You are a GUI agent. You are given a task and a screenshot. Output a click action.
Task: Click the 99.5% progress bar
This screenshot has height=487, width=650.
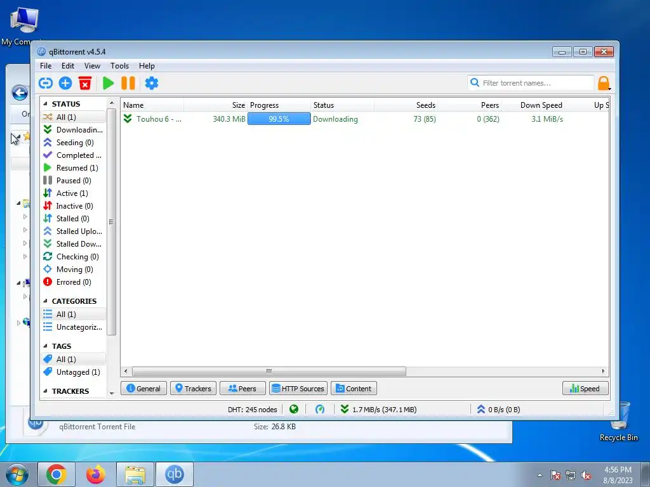click(279, 119)
